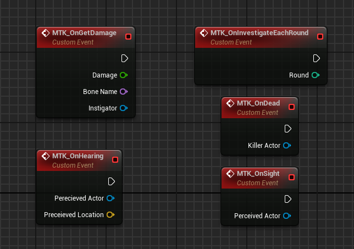Click the exec output pin of MTK_OnGetDamage

point(124,58)
